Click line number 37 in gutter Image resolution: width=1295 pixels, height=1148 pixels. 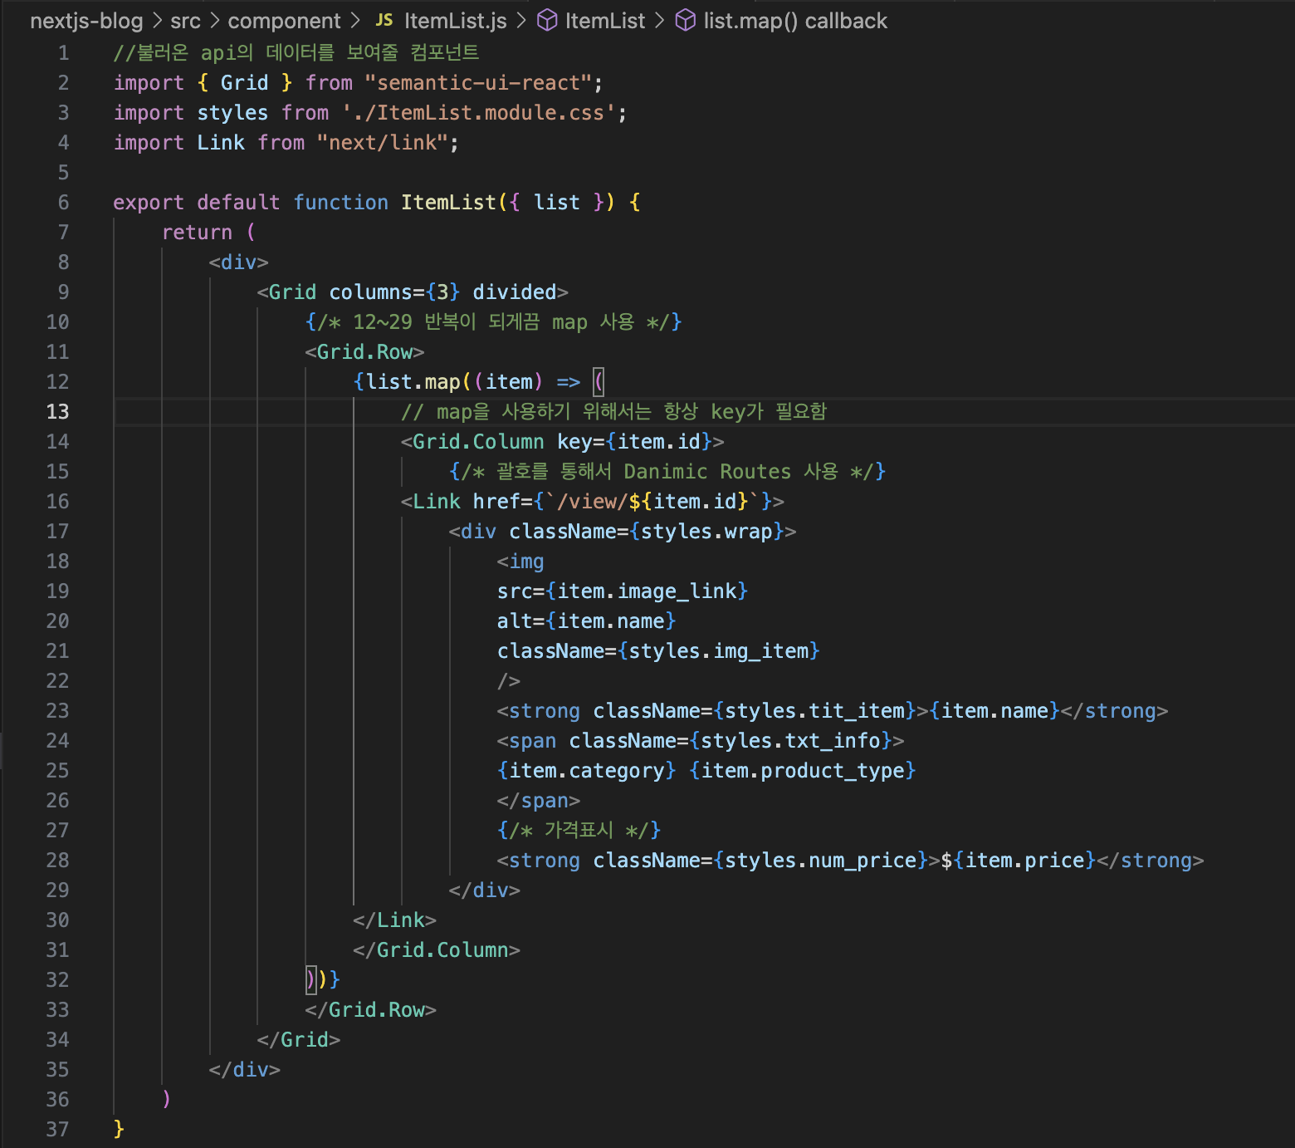(57, 1129)
